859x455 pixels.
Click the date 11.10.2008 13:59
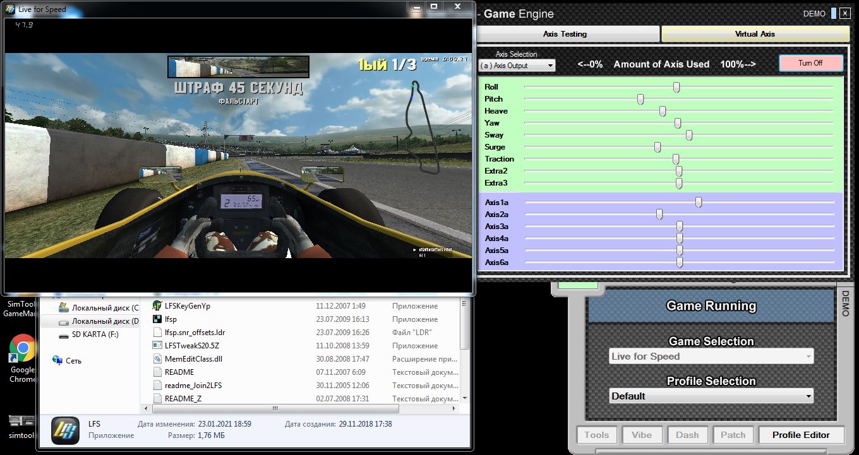343,346
